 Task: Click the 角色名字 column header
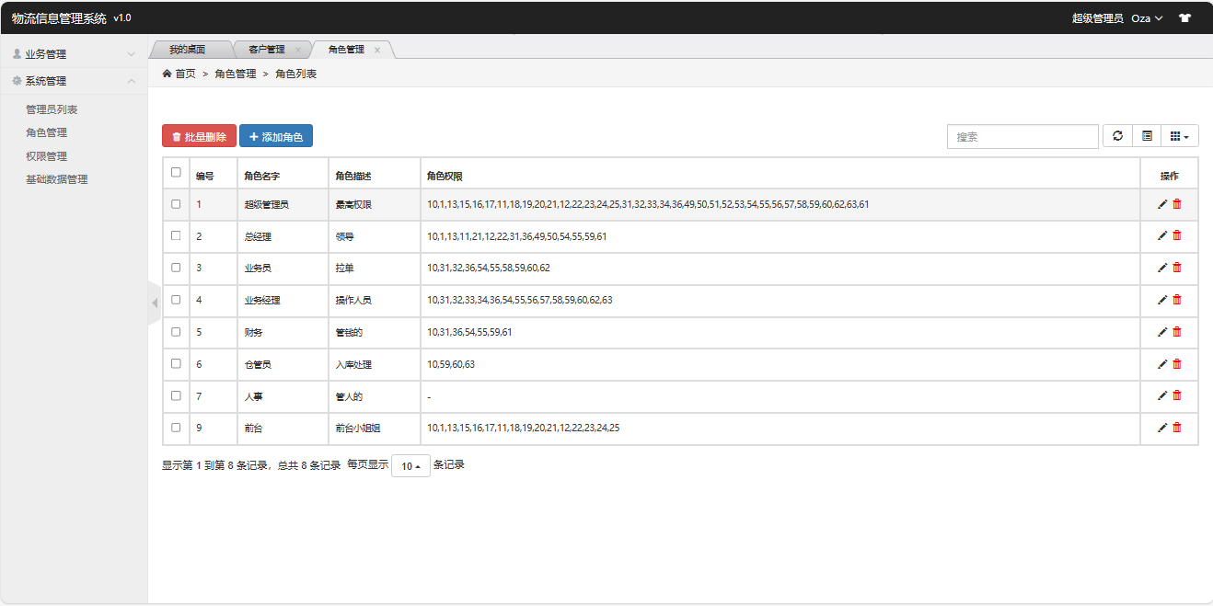click(x=283, y=173)
